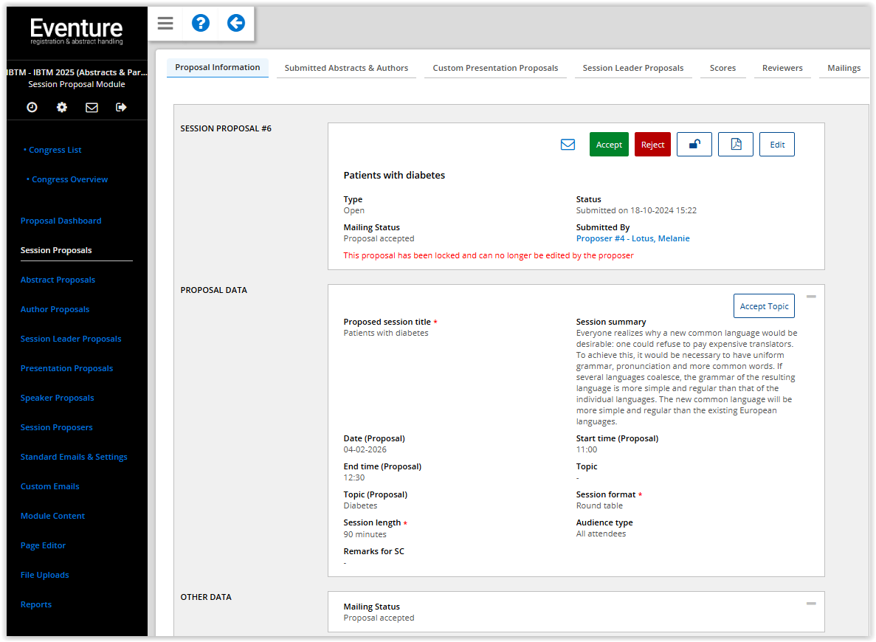Click the clock icon in the sidebar
The image size is (876, 642).
32,107
